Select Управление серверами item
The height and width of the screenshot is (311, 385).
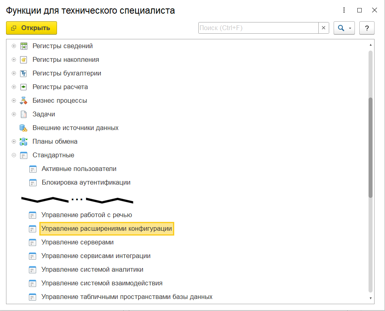tap(77, 242)
